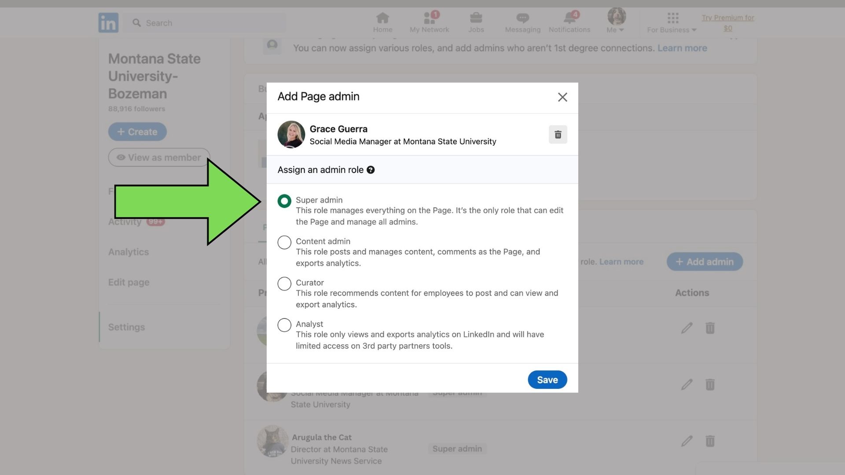Click the Save button
845x475 pixels.
click(x=547, y=380)
